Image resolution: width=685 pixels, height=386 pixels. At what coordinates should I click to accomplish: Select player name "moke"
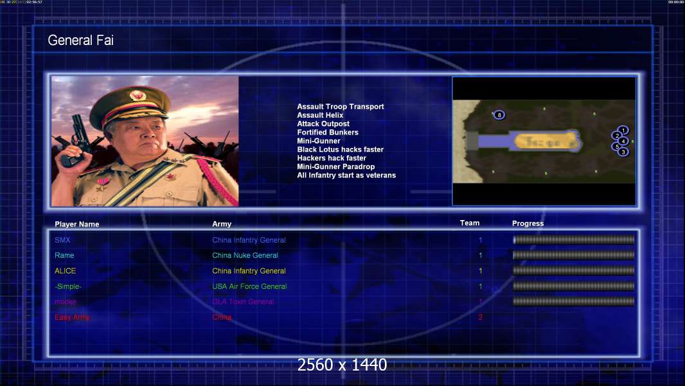pyautogui.click(x=65, y=302)
